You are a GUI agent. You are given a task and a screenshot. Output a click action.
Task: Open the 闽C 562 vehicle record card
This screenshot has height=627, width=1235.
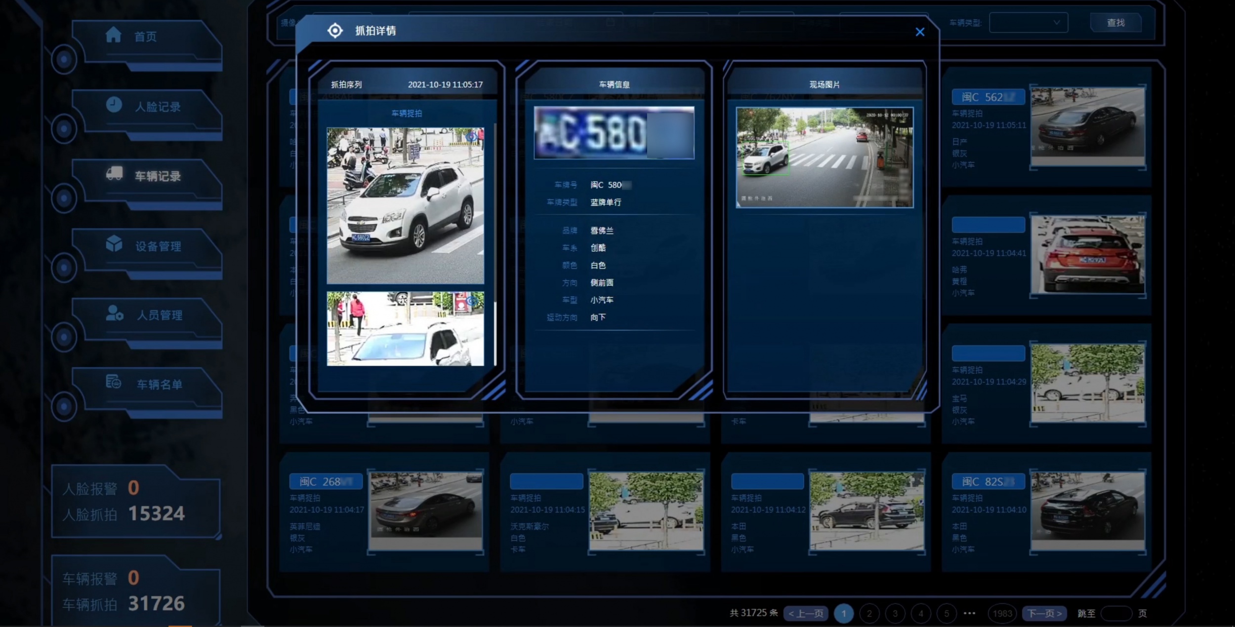[x=1046, y=127]
